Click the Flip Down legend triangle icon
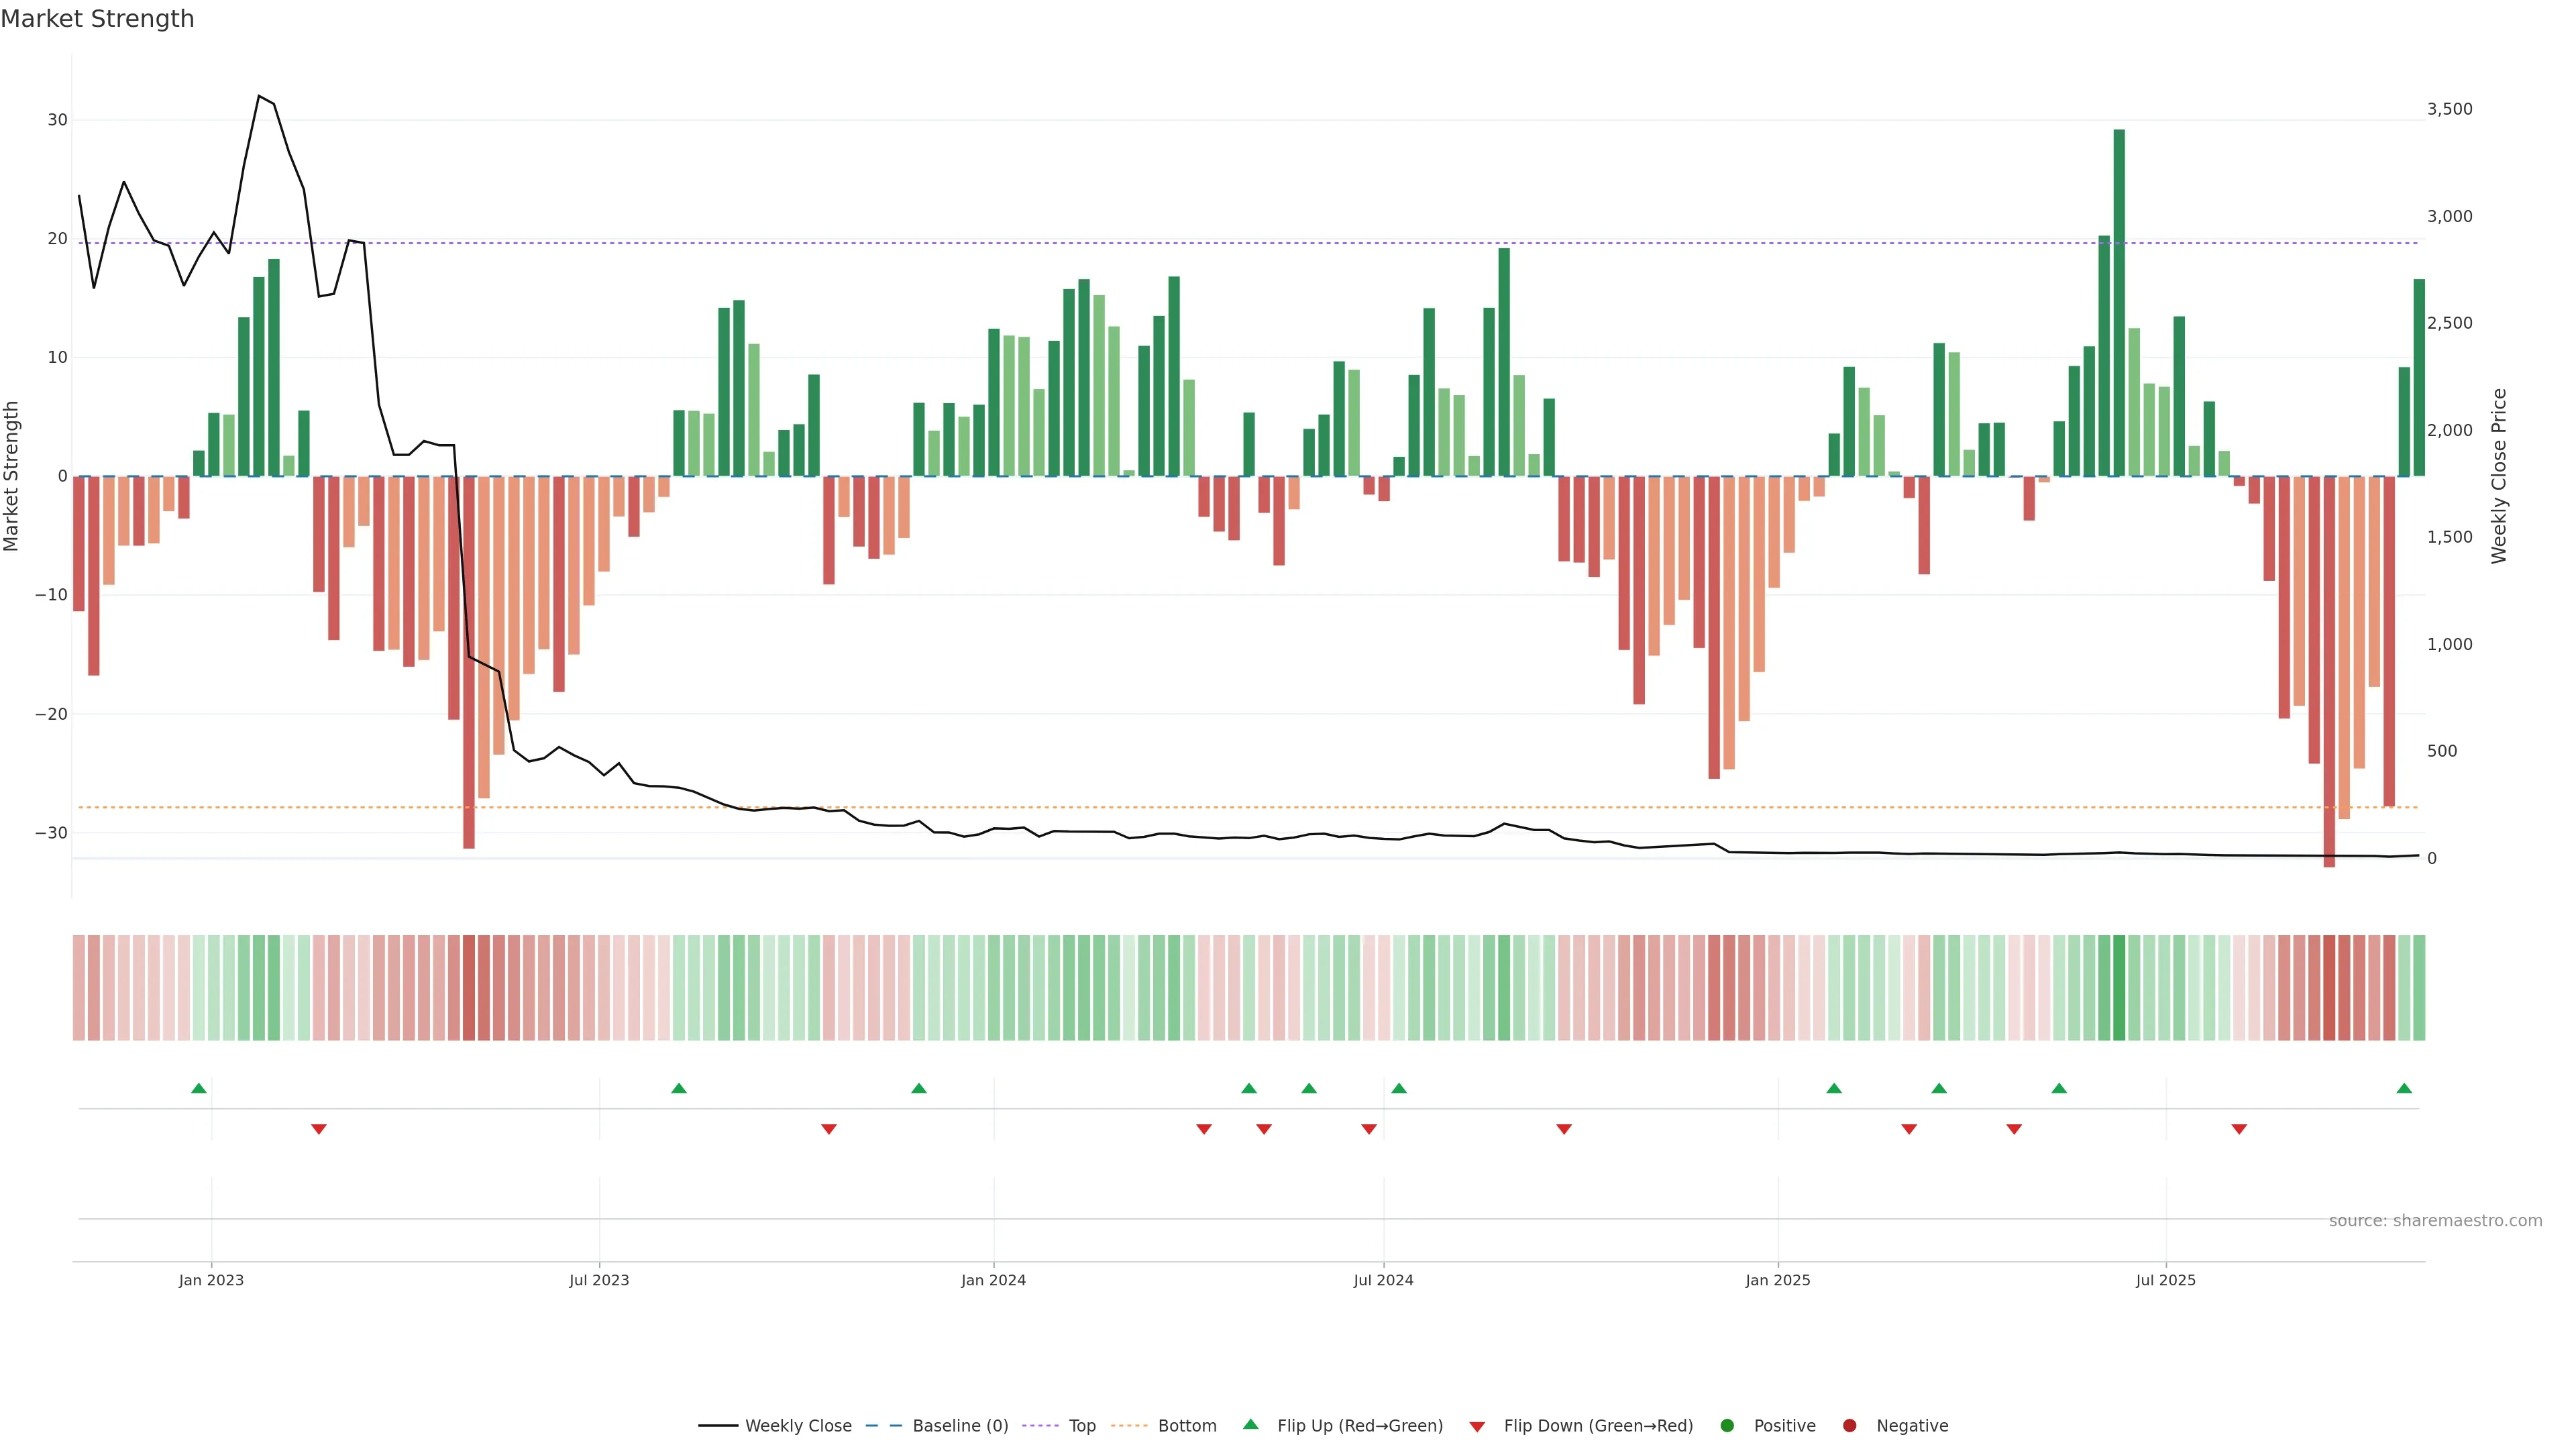The width and height of the screenshot is (2576, 1449). pyautogui.click(x=1477, y=1427)
